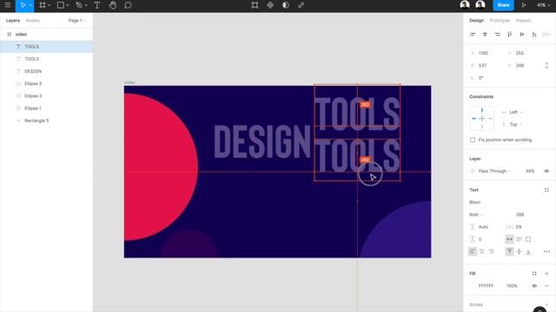Set text fixed size resizing

[528, 239]
